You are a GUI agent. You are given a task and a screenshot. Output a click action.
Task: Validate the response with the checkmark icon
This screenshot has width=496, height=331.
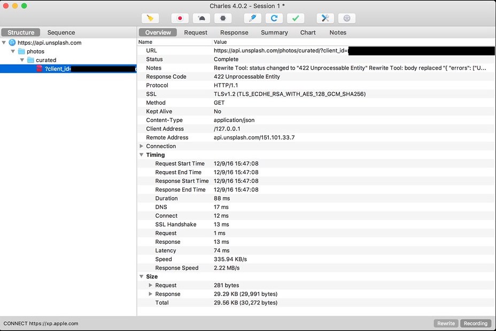pos(296,18)
